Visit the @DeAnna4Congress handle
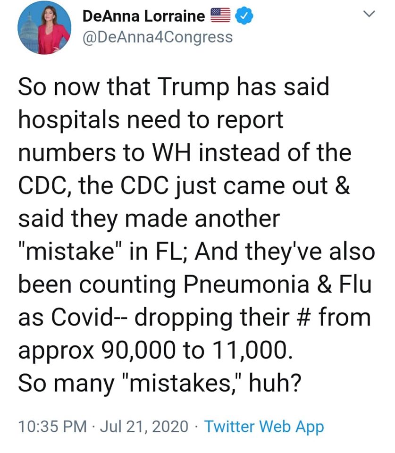This screenshot has height=453, width=395. point(158,37)
